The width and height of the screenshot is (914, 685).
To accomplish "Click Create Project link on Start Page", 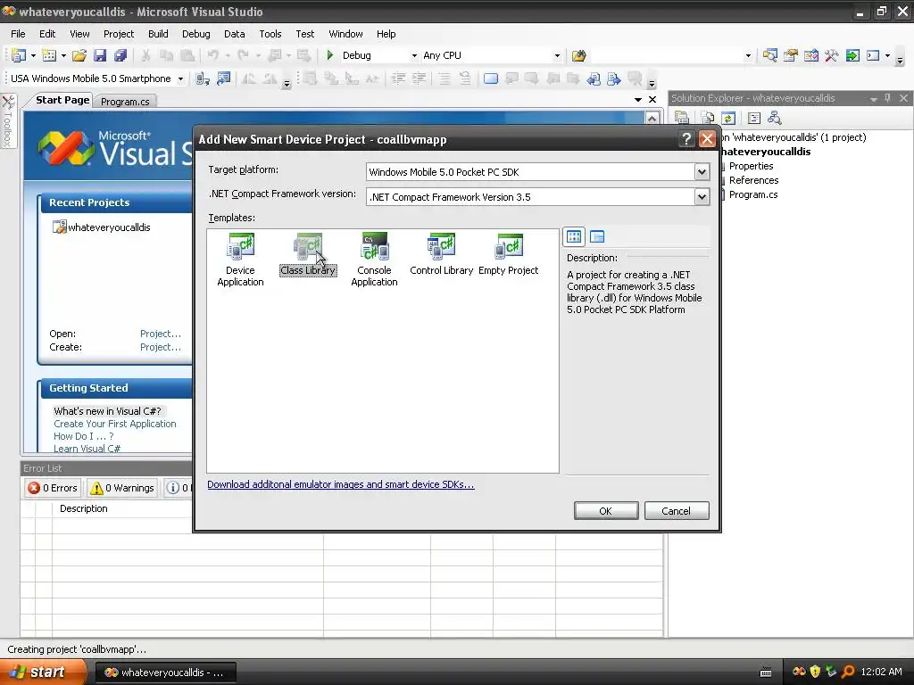I will coord(161,347).
